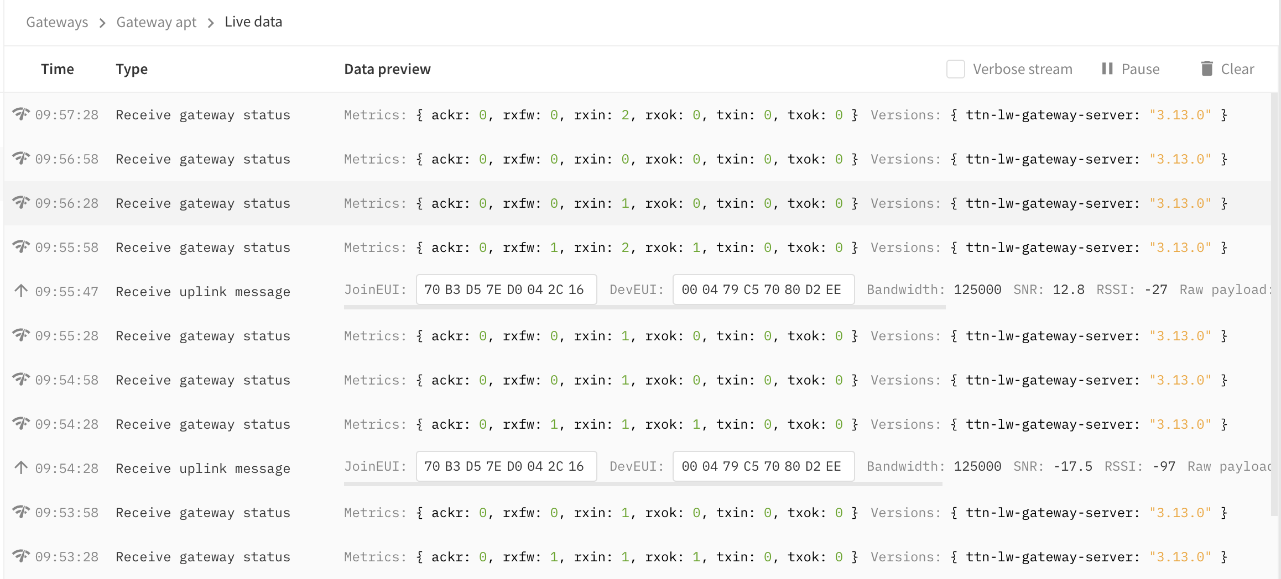Select DevEUI field of 09:54:28 uplink
The height and width of the screenshot is (579, 1281).
point(763,466)
